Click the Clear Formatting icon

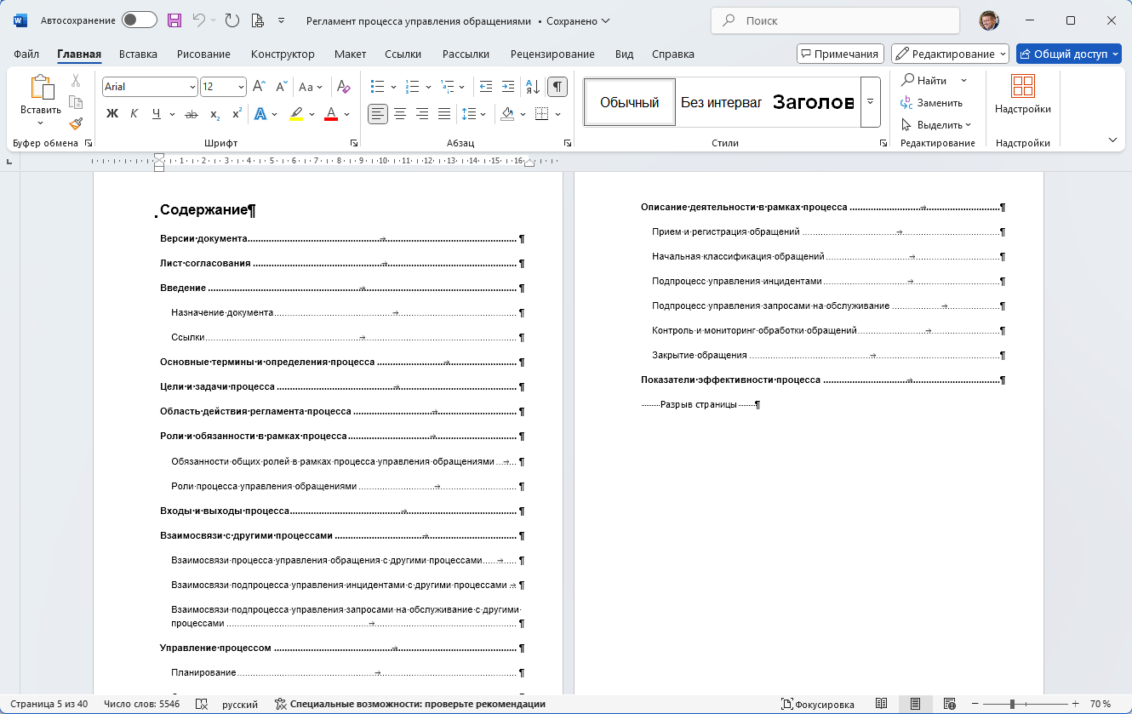point(343,87)
